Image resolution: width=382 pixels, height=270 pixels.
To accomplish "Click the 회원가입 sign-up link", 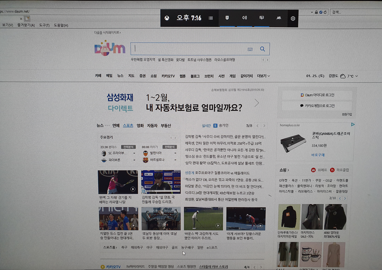I will coord(347,114).
